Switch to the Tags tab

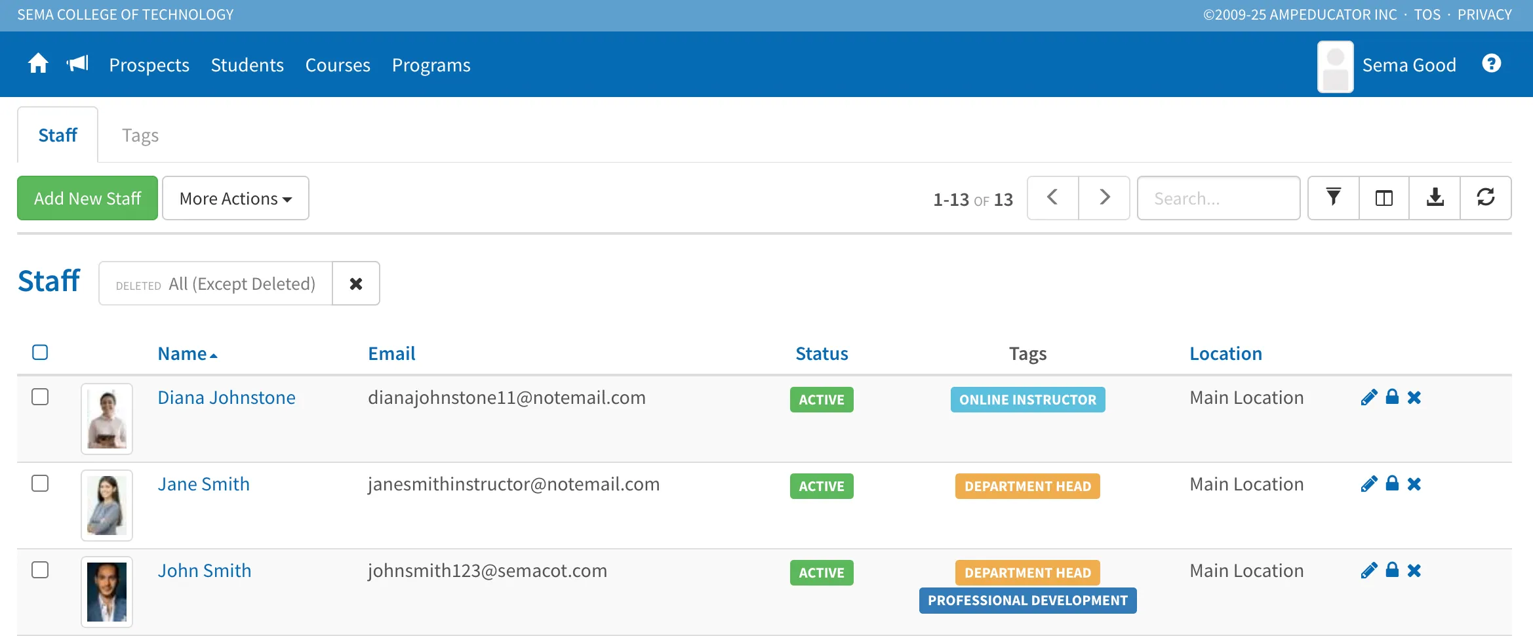[140, 135]
